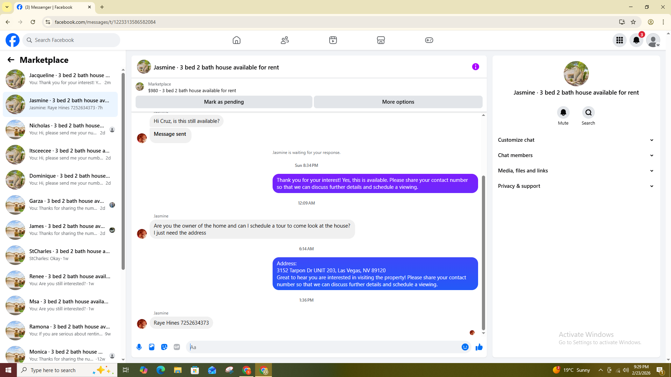Screen dimensions: 671x377
Task: Click Mark as pending button
Action: (x=224, y=102)
